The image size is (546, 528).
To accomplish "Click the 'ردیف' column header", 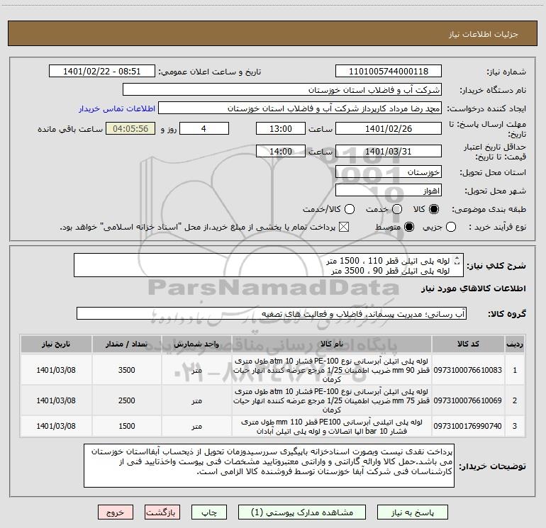I will point(515,344).
